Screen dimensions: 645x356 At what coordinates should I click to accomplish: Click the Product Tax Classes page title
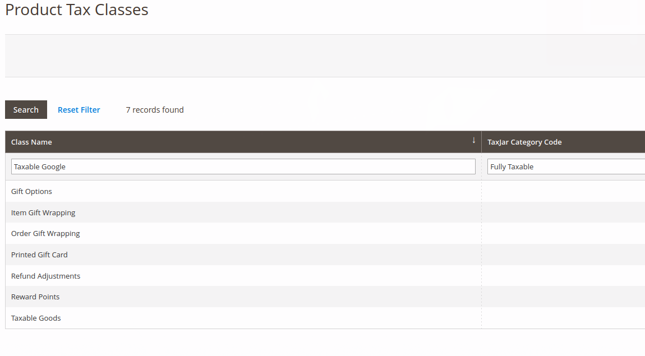click(x=77, y=10)
